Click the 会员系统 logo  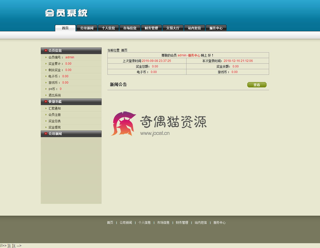66,13
